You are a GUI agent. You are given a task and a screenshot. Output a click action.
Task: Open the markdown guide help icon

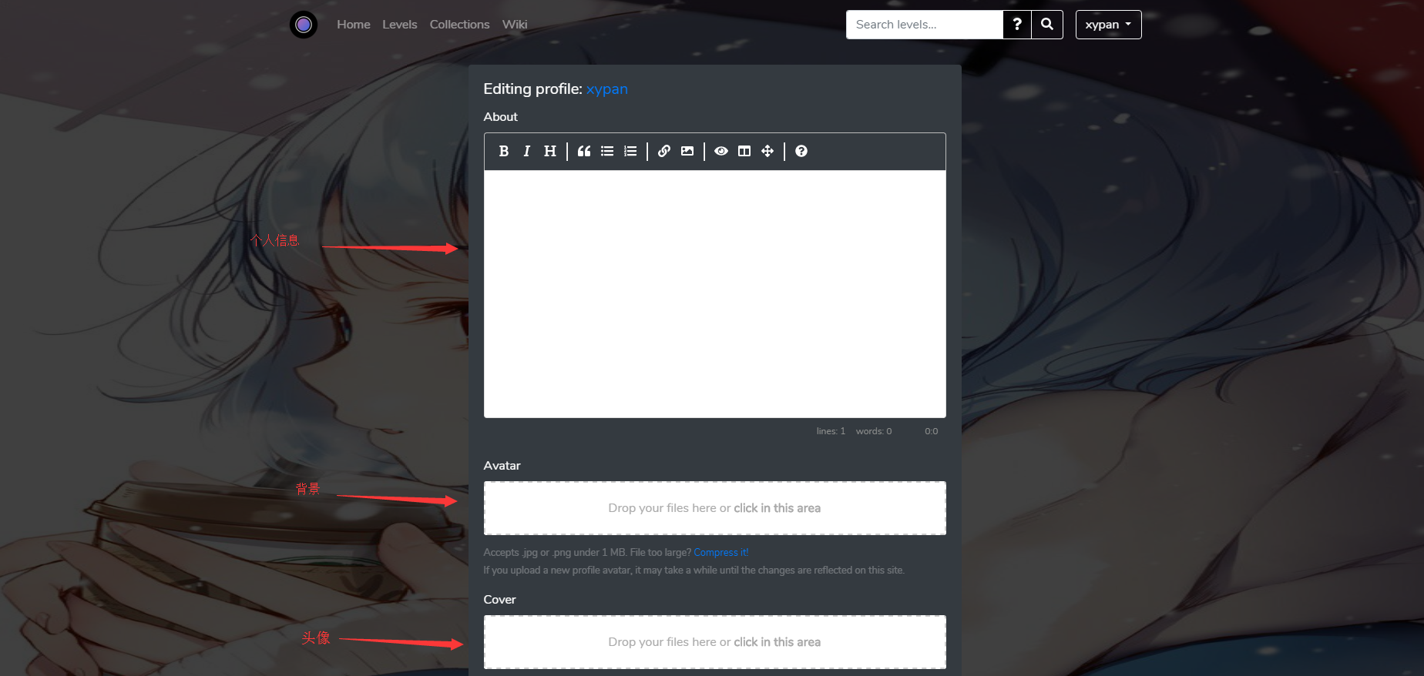pyautogui.click(x=801, y=151)
